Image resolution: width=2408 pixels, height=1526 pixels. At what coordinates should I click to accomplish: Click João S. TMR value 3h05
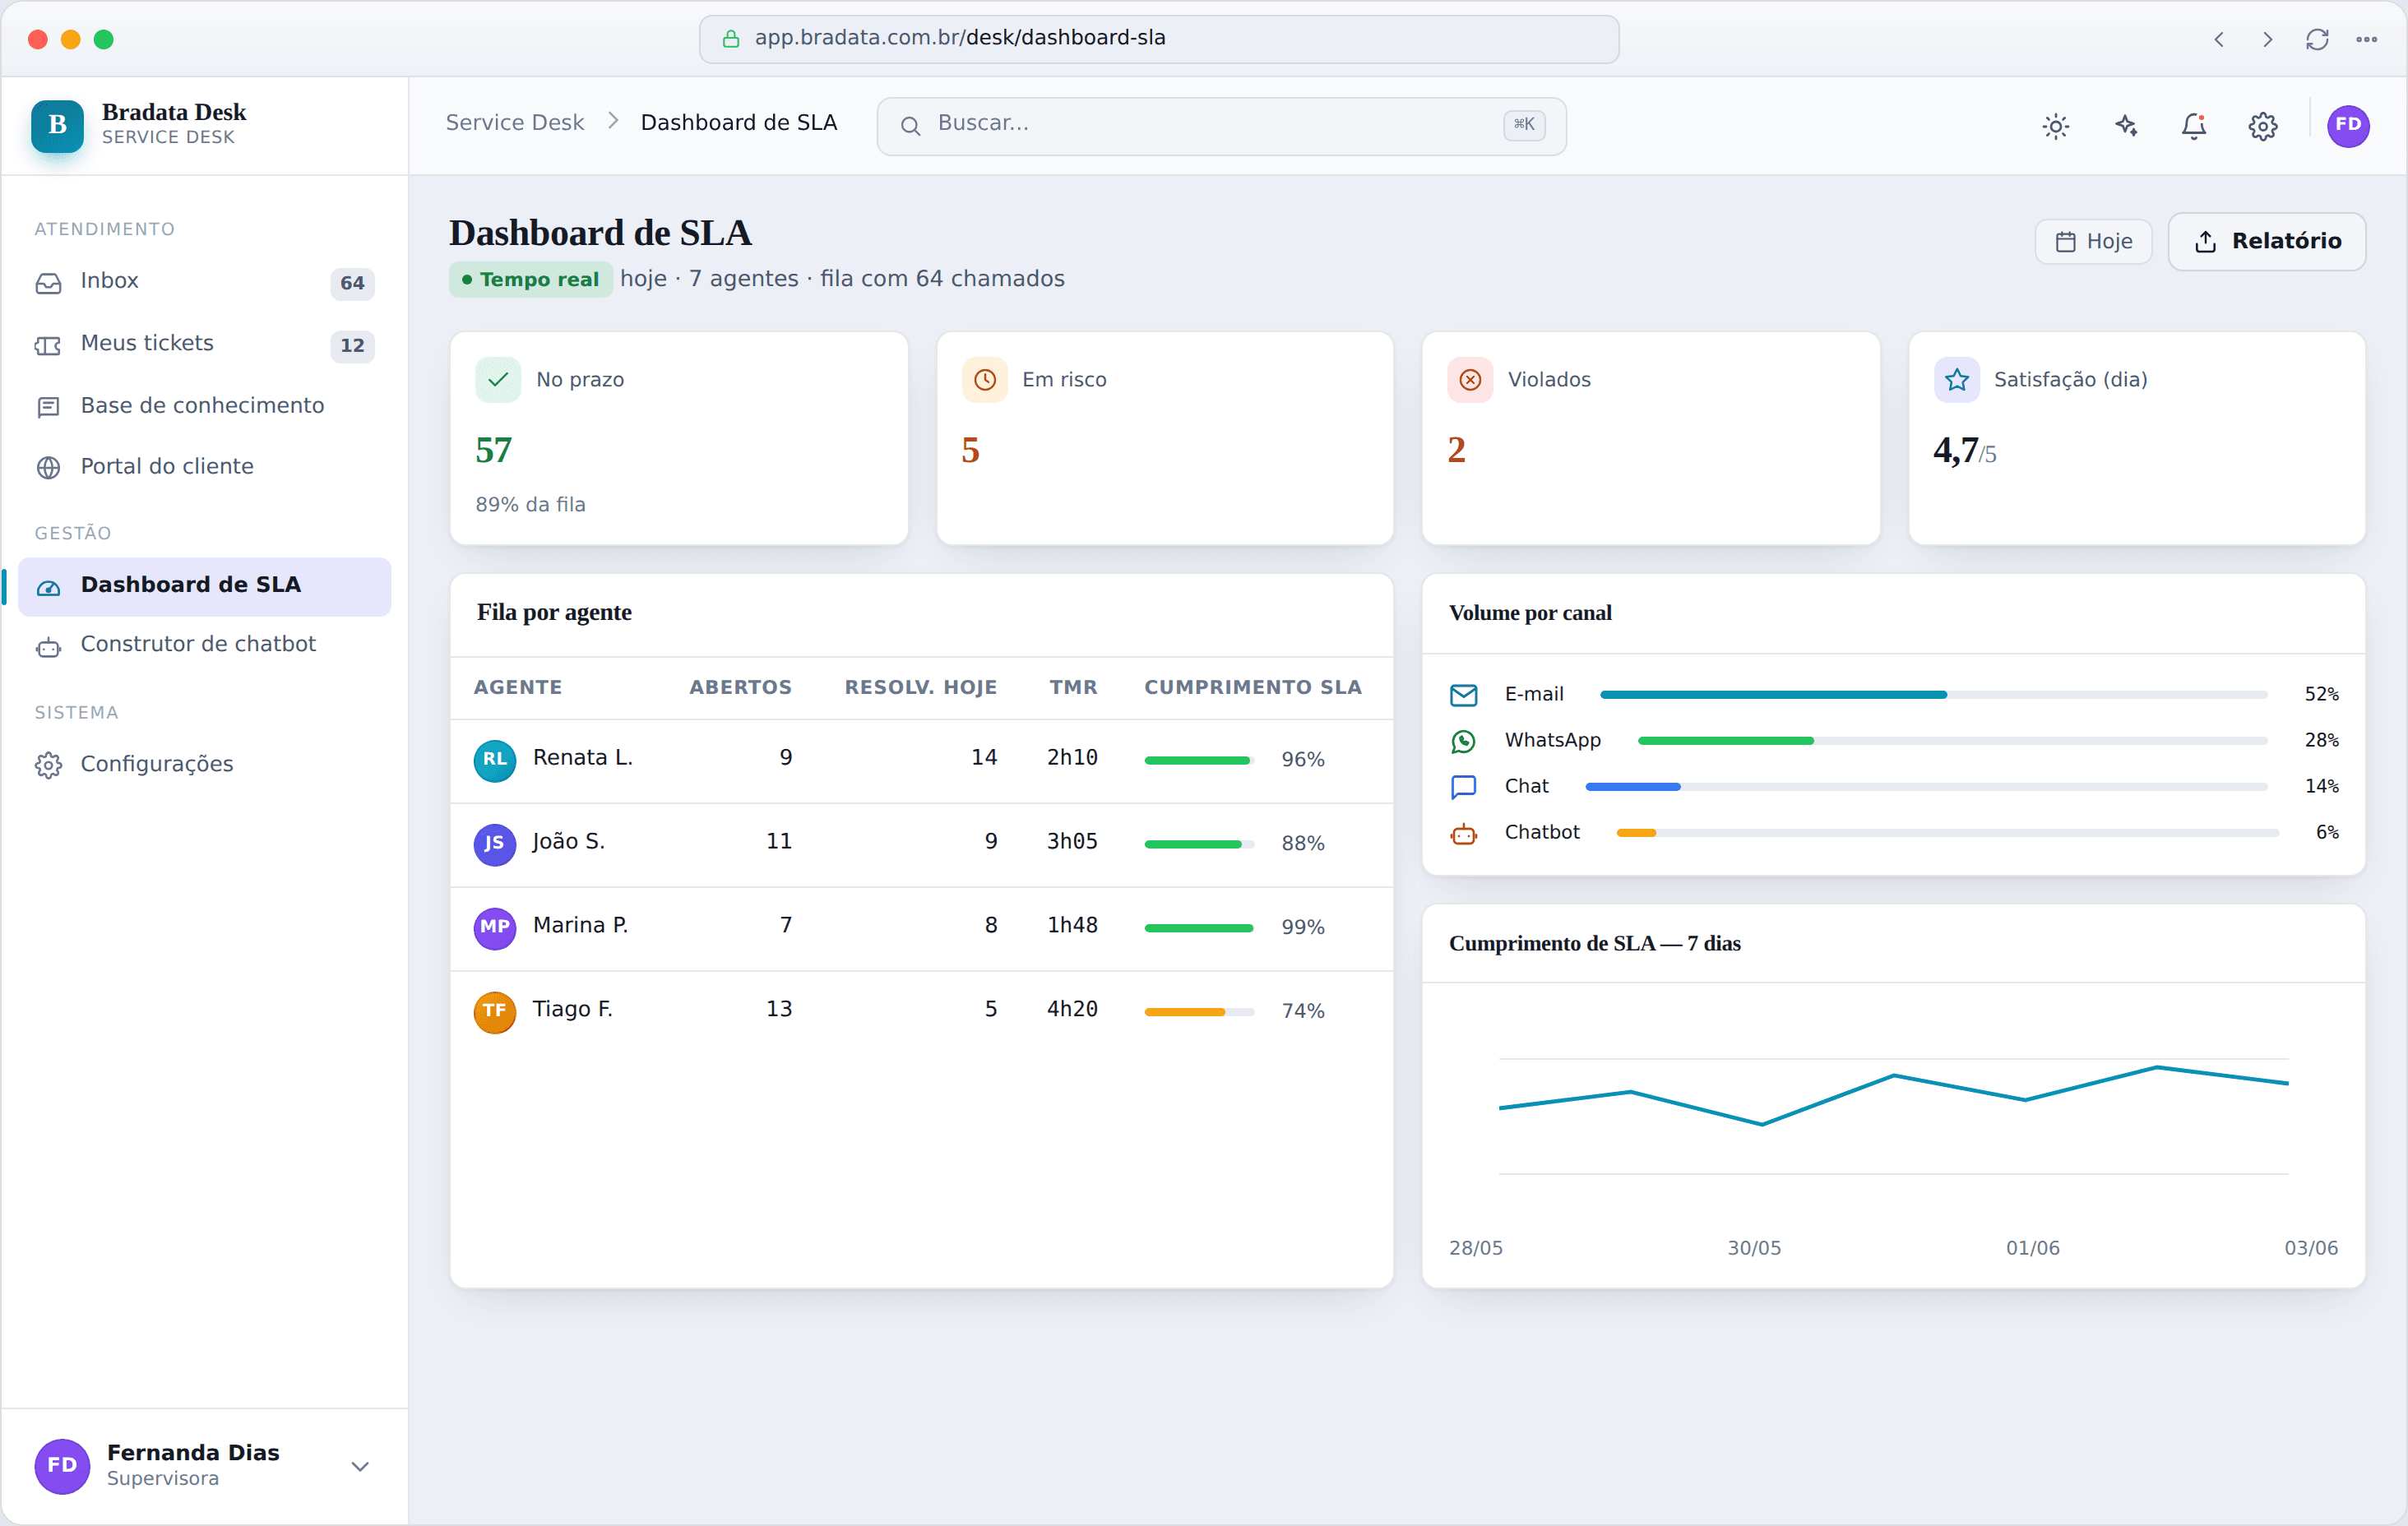(x=1072, y=842)
